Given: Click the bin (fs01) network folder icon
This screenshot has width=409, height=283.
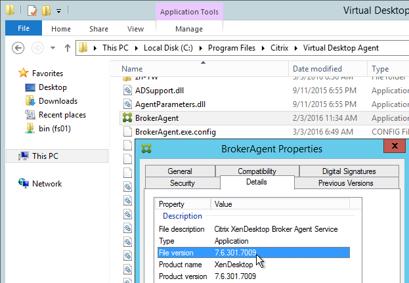Looking at the screenshot, I should pos(30,128).
